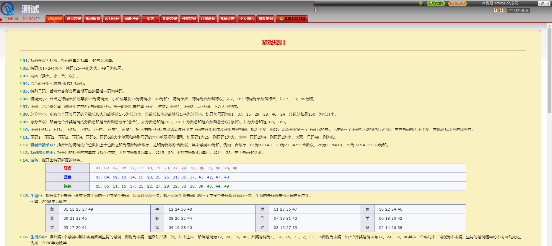Open the 线路选择 line selector

pyautogui.click(x=519, y=11)
